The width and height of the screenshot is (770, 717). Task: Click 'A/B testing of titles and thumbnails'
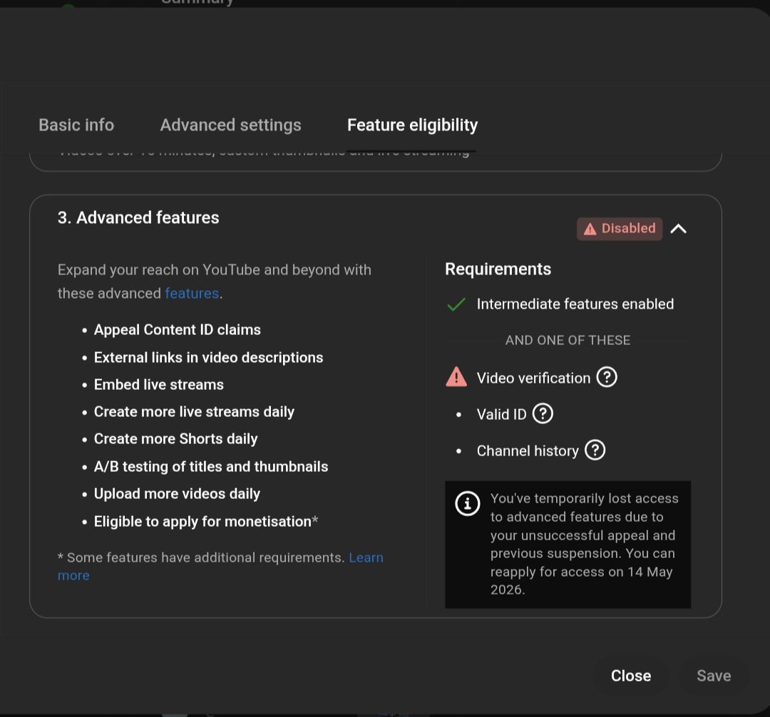pyautogui.click(x=210, y=466)
